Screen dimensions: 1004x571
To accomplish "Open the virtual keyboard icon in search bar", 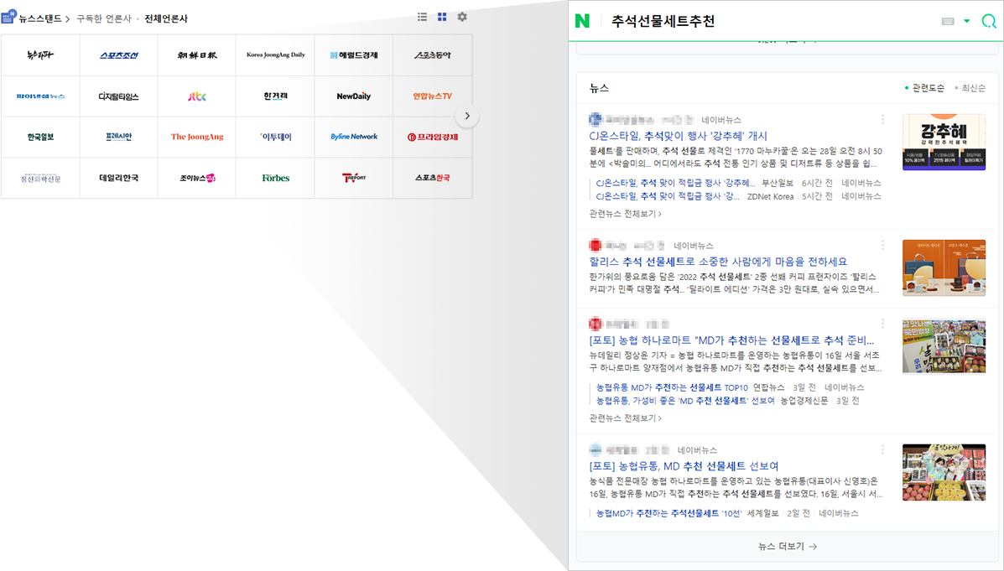I will [949, 21].
